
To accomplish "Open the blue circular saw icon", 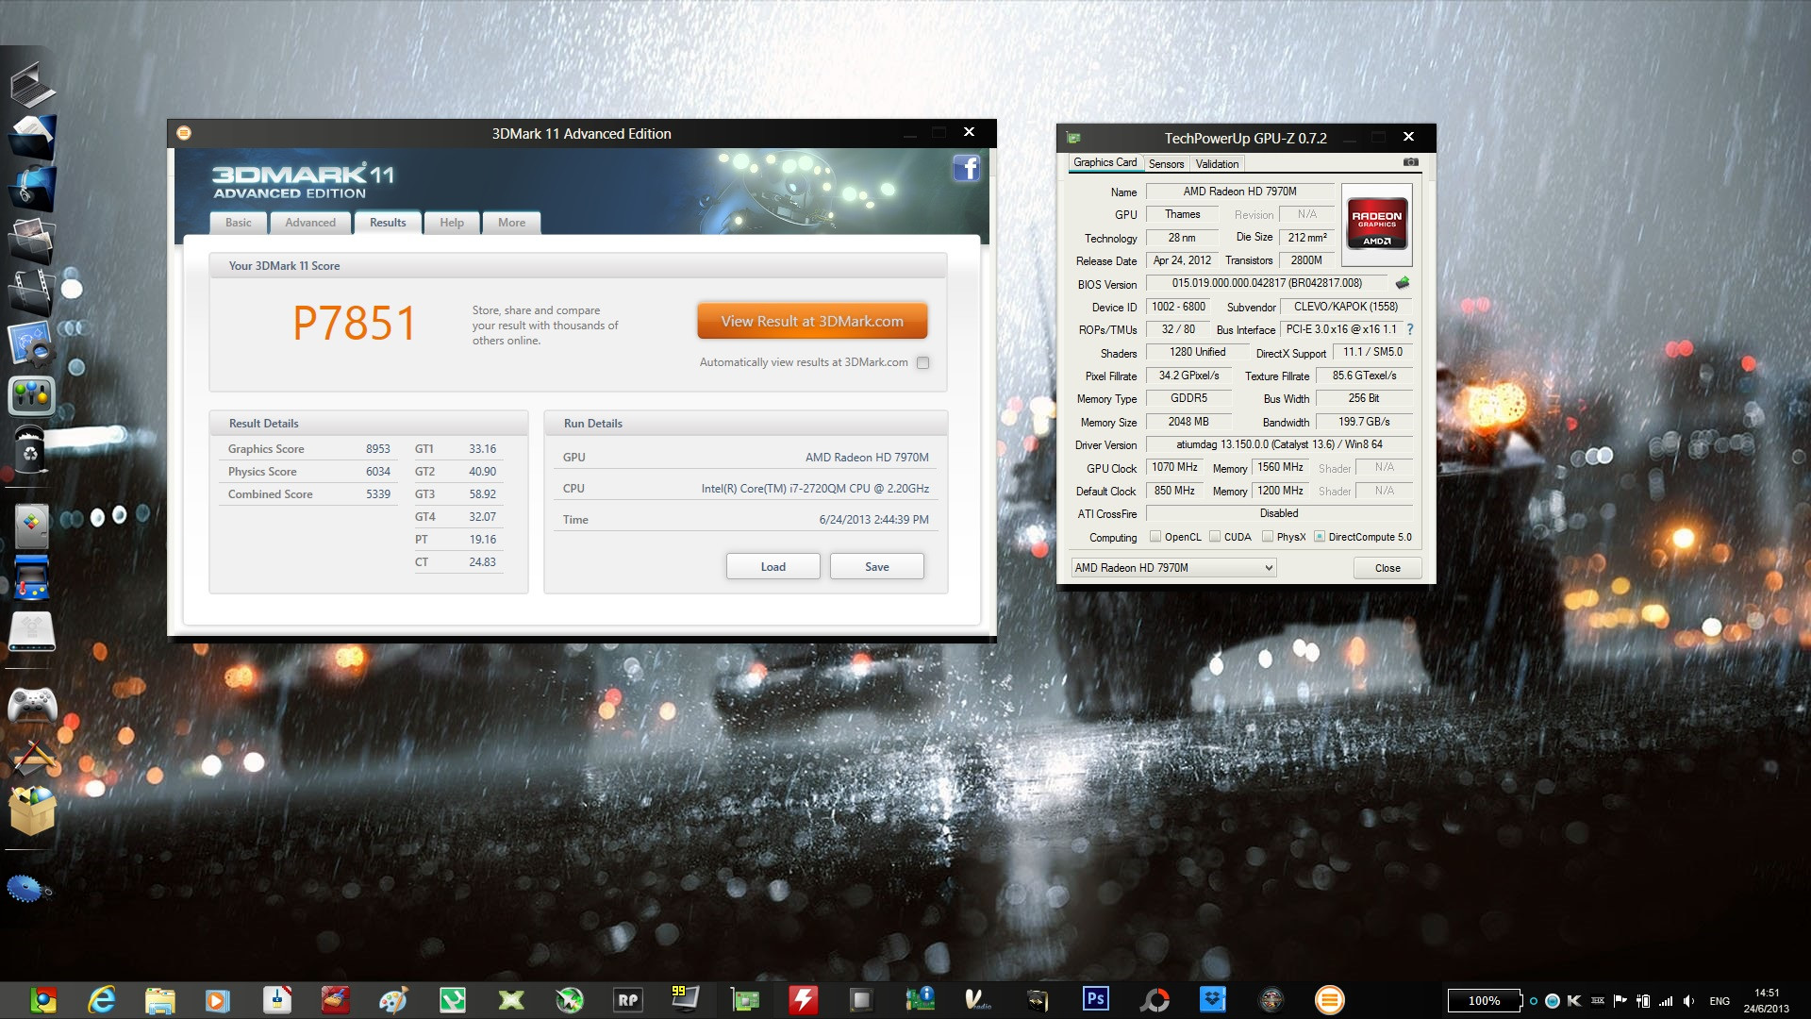I will [28, 888].
